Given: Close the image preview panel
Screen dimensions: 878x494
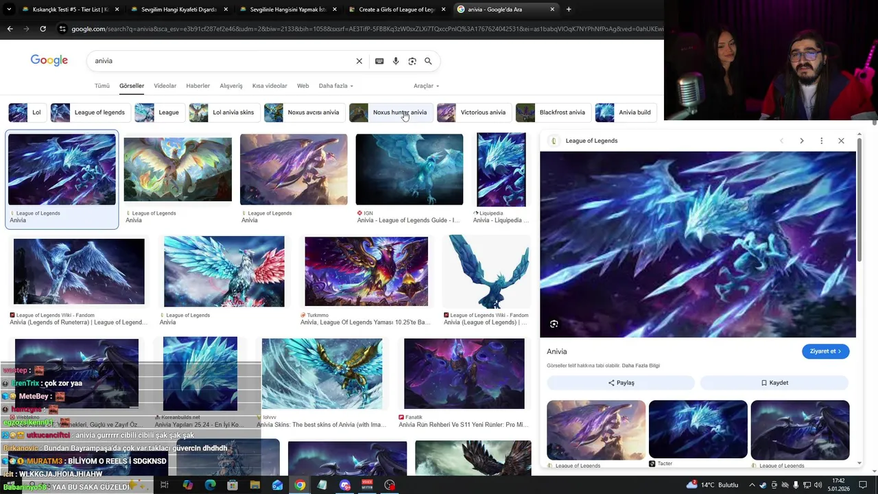Looking at the screenshot, I should click(x=841, y=141).
